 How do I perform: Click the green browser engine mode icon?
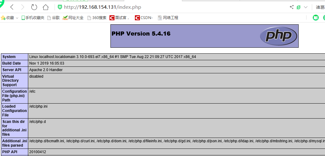point(299,7)
